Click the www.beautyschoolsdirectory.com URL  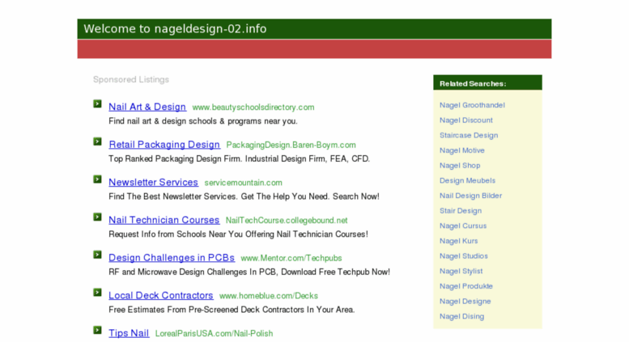pyautogui.click(x=253, y=108)
